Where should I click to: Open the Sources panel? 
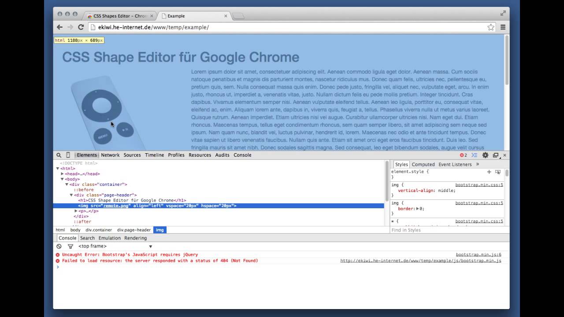[x=132, y=155]
